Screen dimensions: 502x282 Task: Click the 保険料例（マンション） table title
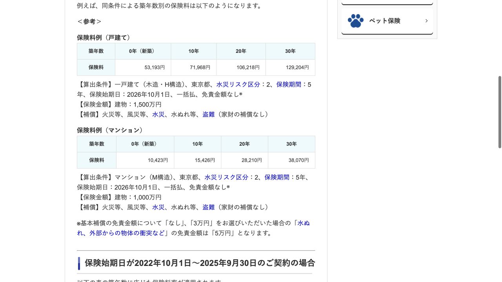(111, 130)
